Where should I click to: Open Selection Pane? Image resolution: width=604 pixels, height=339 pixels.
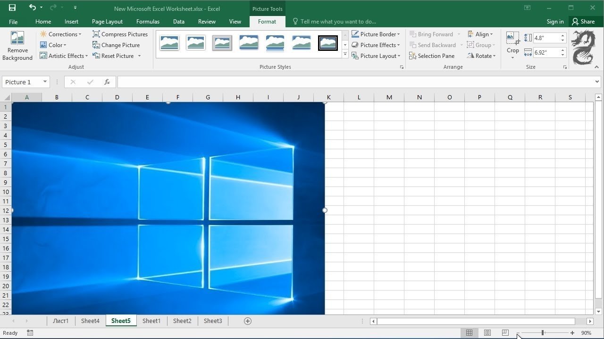click(432, 56)
